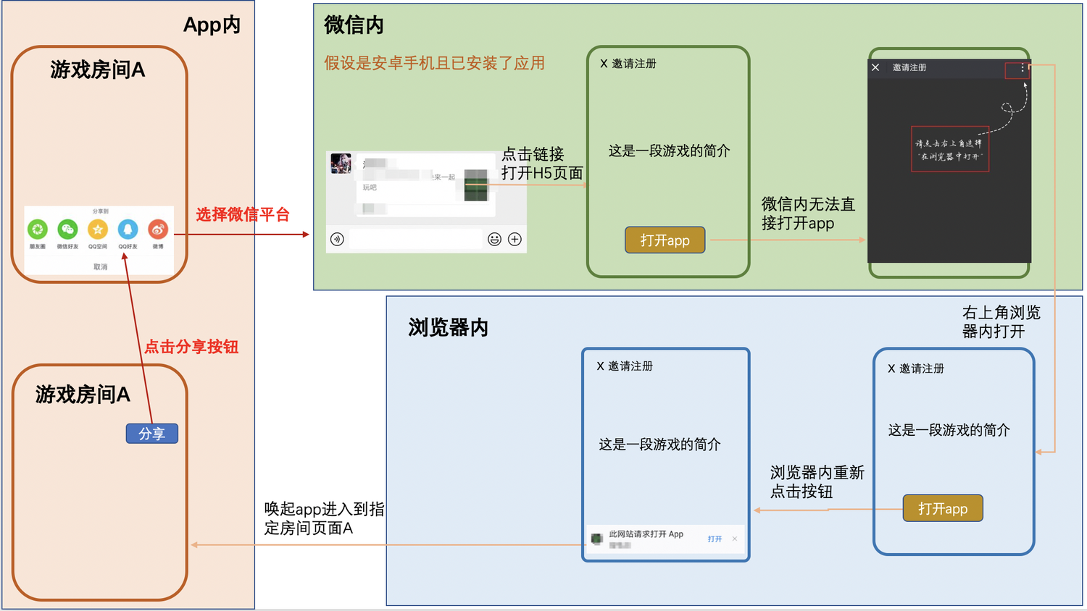Image resolution: width=1087 pixels, height=611 pixels.
Task: Click 这是一段游戏的简介 text in WeChat H5 page
Action: click(669, 151)
